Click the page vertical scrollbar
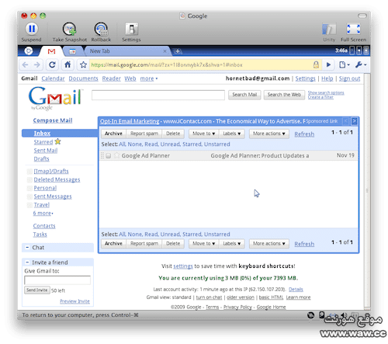Screen dimensions: 388x344 pos(367,191)
